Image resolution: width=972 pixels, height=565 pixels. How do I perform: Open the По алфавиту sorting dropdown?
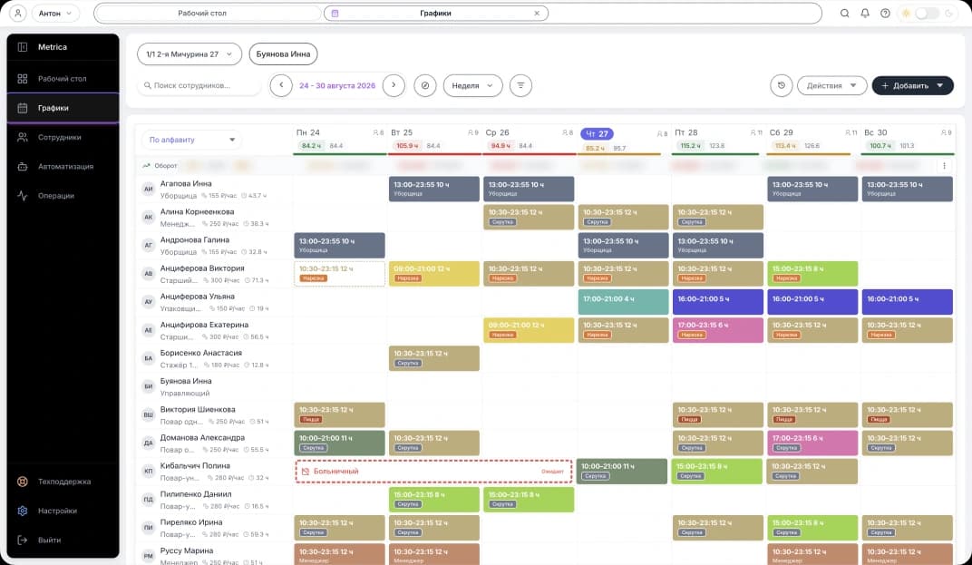pyautogui.click(x=191, y=140)
